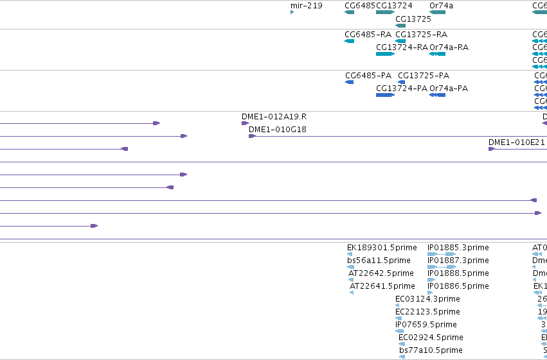
Task: Click the CG6485 gene label
Action: 360,6
